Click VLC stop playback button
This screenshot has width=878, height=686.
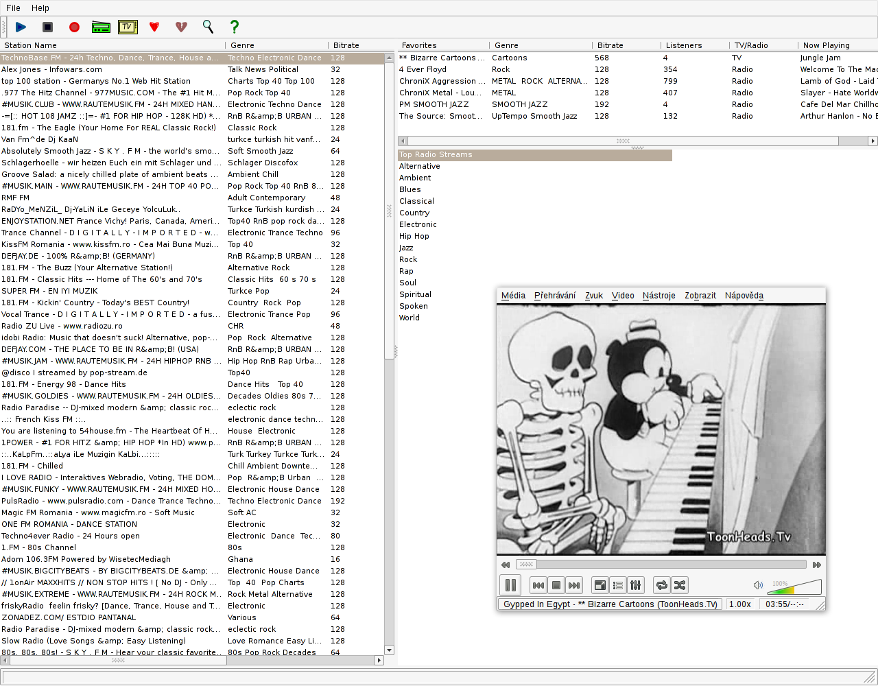[x=556, y=585]
